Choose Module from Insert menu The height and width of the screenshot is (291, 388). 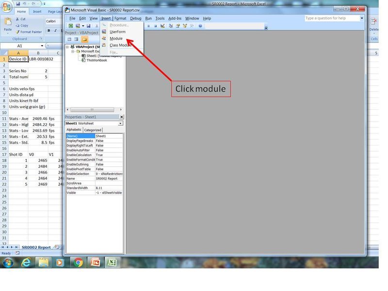(116, 38)
